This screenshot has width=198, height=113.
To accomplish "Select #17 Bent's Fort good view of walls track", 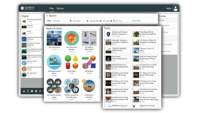I will coord(145,99).
